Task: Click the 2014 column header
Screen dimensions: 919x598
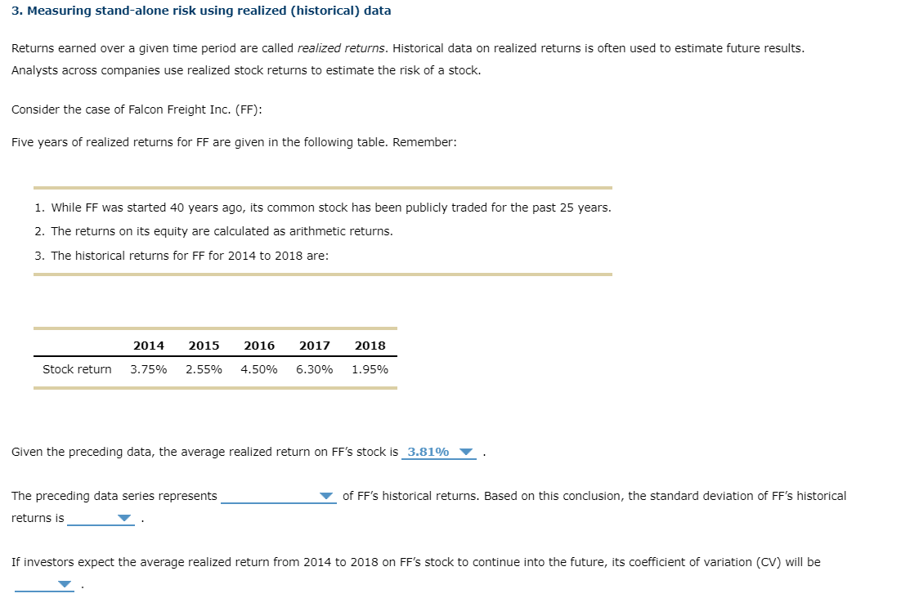Action: pyautogui.click(x=148, y=346)
